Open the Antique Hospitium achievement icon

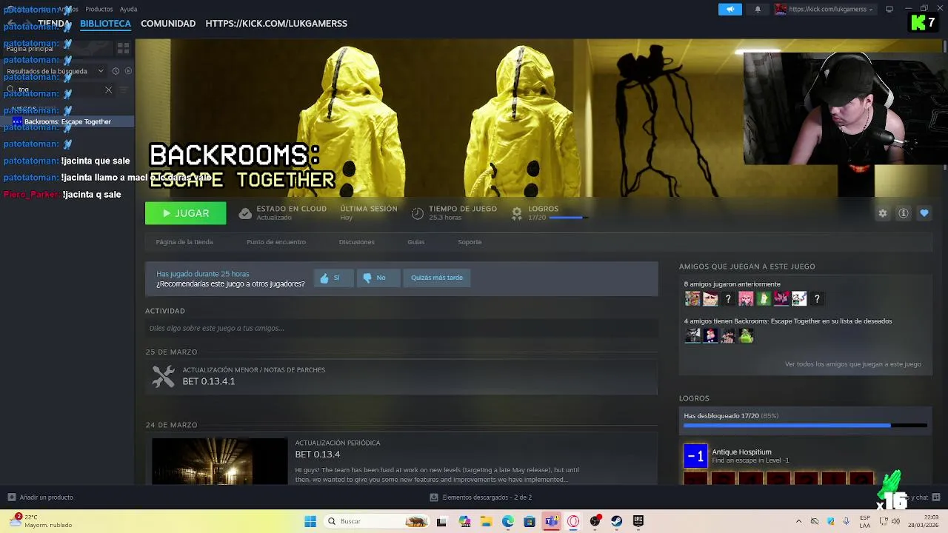point(695,456)
